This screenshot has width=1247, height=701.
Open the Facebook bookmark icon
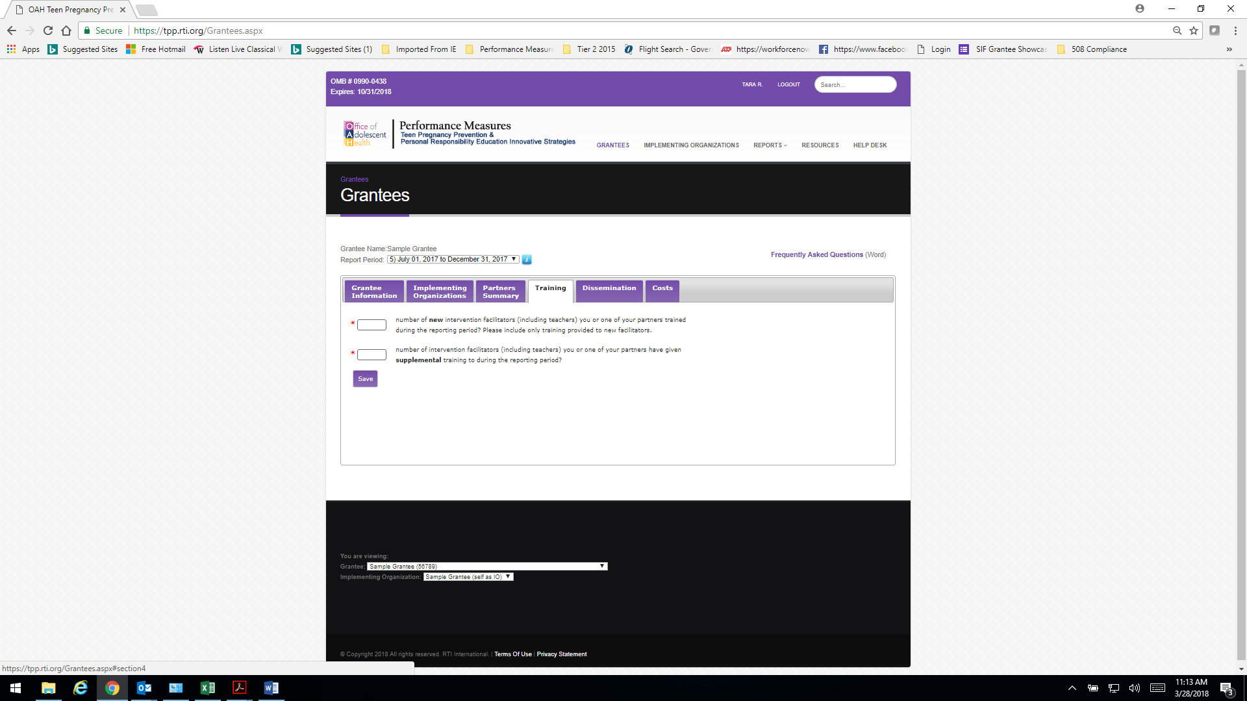coord(824,49)
